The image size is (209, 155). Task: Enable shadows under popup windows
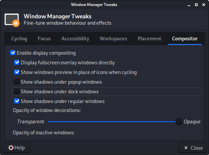(x=17, y=82)
